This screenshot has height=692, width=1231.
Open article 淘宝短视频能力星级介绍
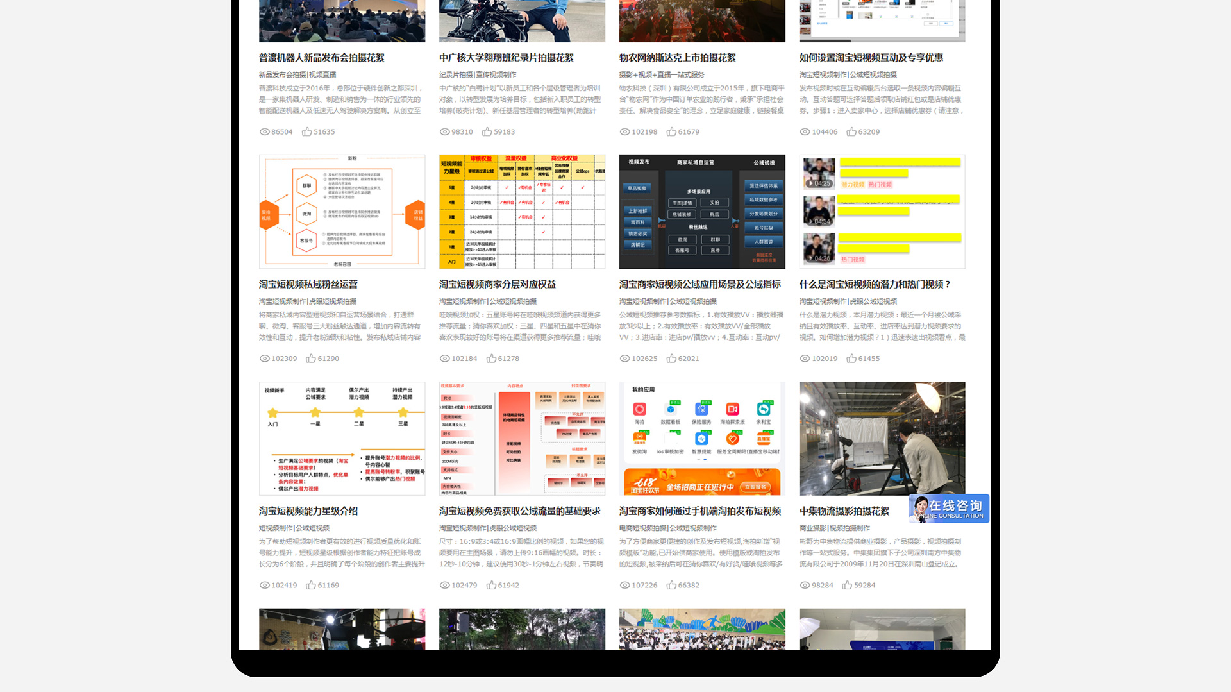pyautogui.click(x=308, y=511)
